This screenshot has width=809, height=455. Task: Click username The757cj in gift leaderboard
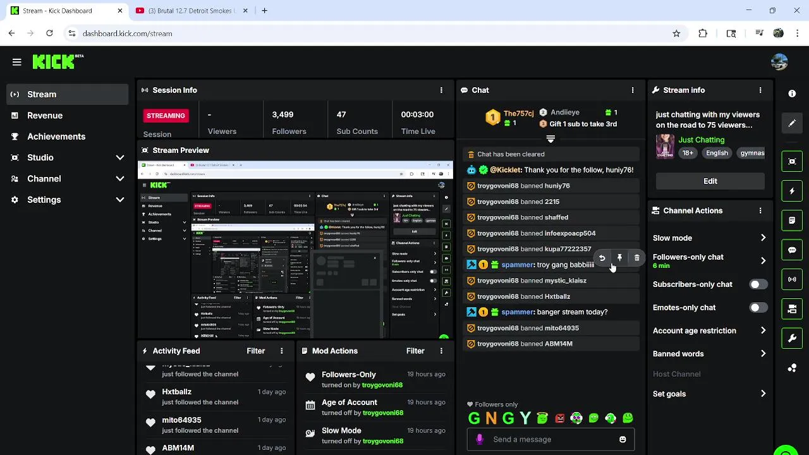(x=518, y=113)
